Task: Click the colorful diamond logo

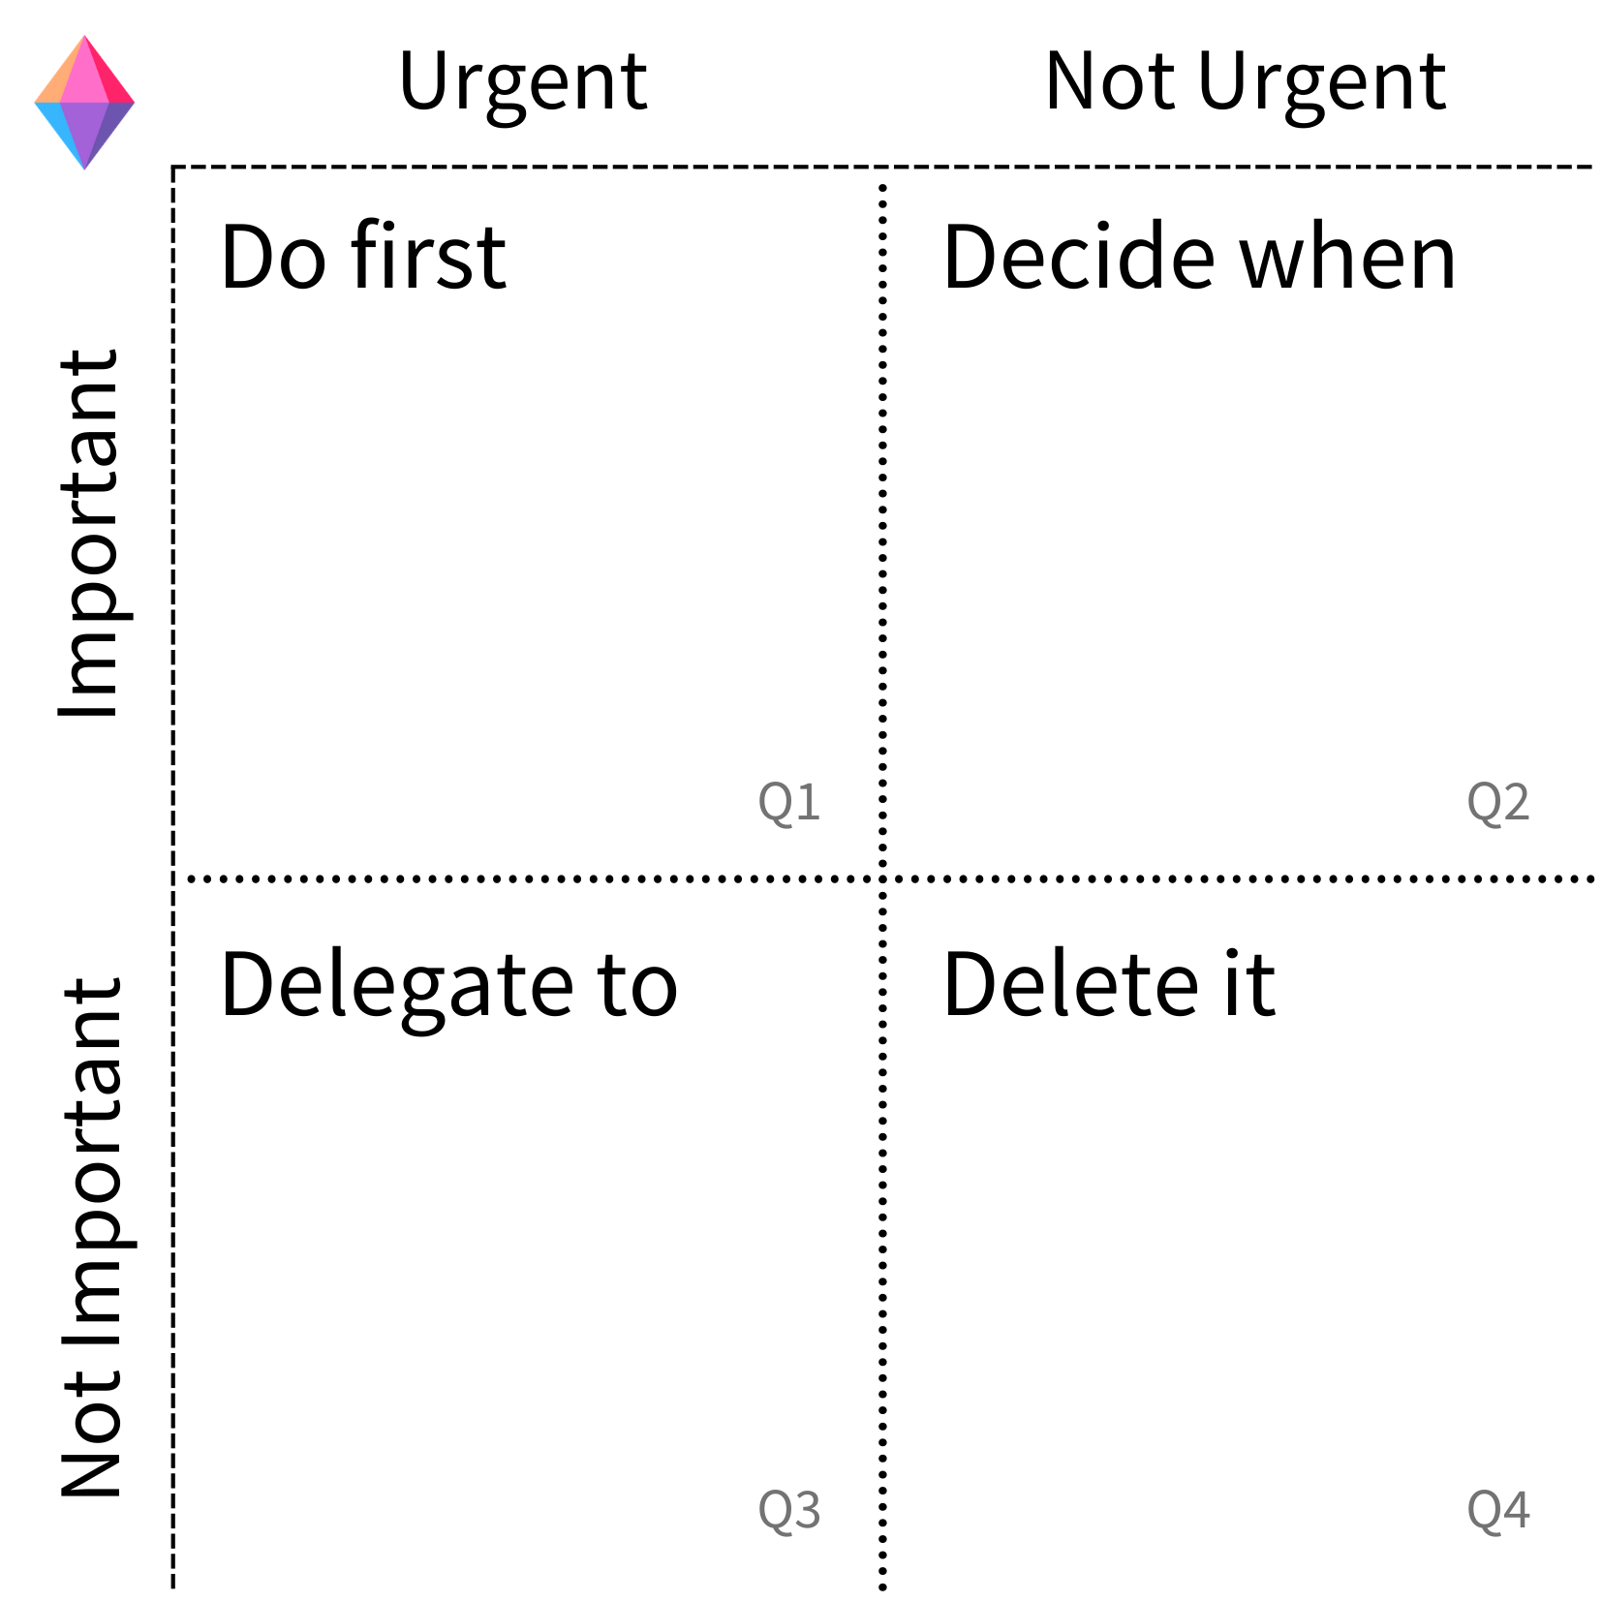Action: click(x=84, y=103)
